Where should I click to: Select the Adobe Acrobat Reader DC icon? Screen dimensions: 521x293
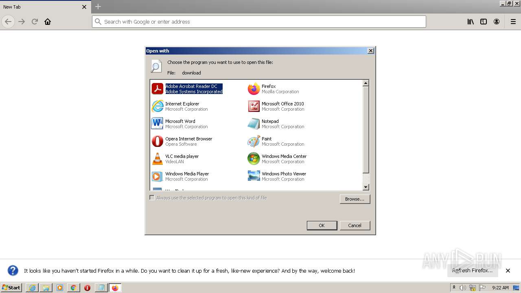(157, 89)
